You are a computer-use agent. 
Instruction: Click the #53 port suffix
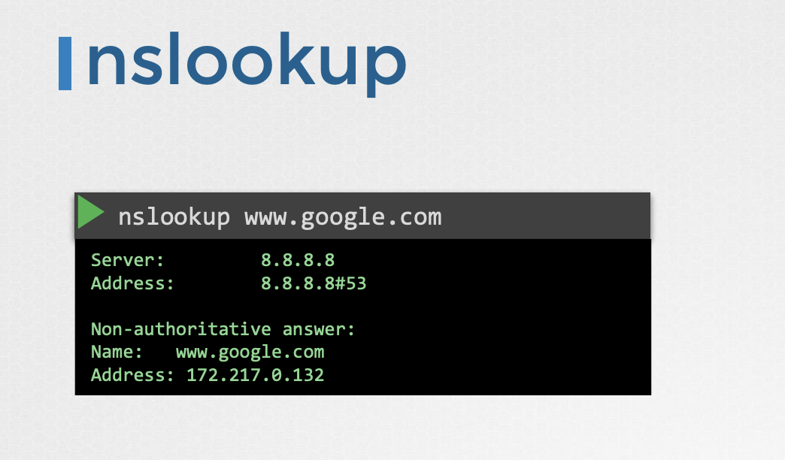(x=351, y=283)
